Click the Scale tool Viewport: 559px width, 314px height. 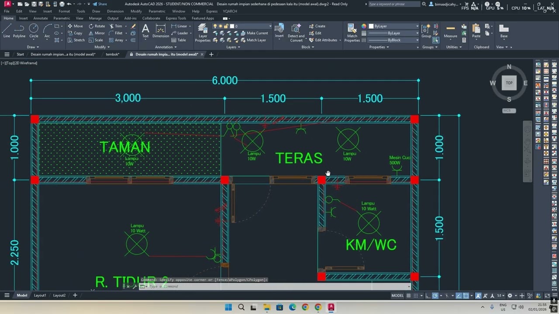click(x=96, y=40)
